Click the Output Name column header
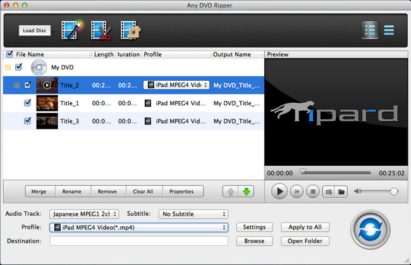 (x=231, y=54)
